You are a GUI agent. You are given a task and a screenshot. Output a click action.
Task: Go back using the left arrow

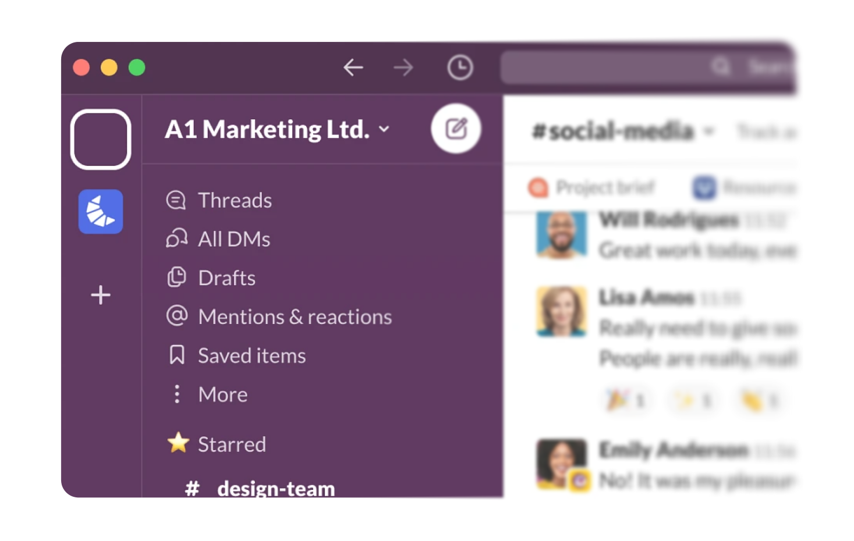pos(353,67)
